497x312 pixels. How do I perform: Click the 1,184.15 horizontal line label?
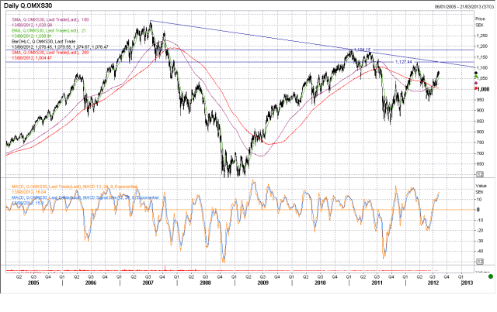[x=357, y=50]
